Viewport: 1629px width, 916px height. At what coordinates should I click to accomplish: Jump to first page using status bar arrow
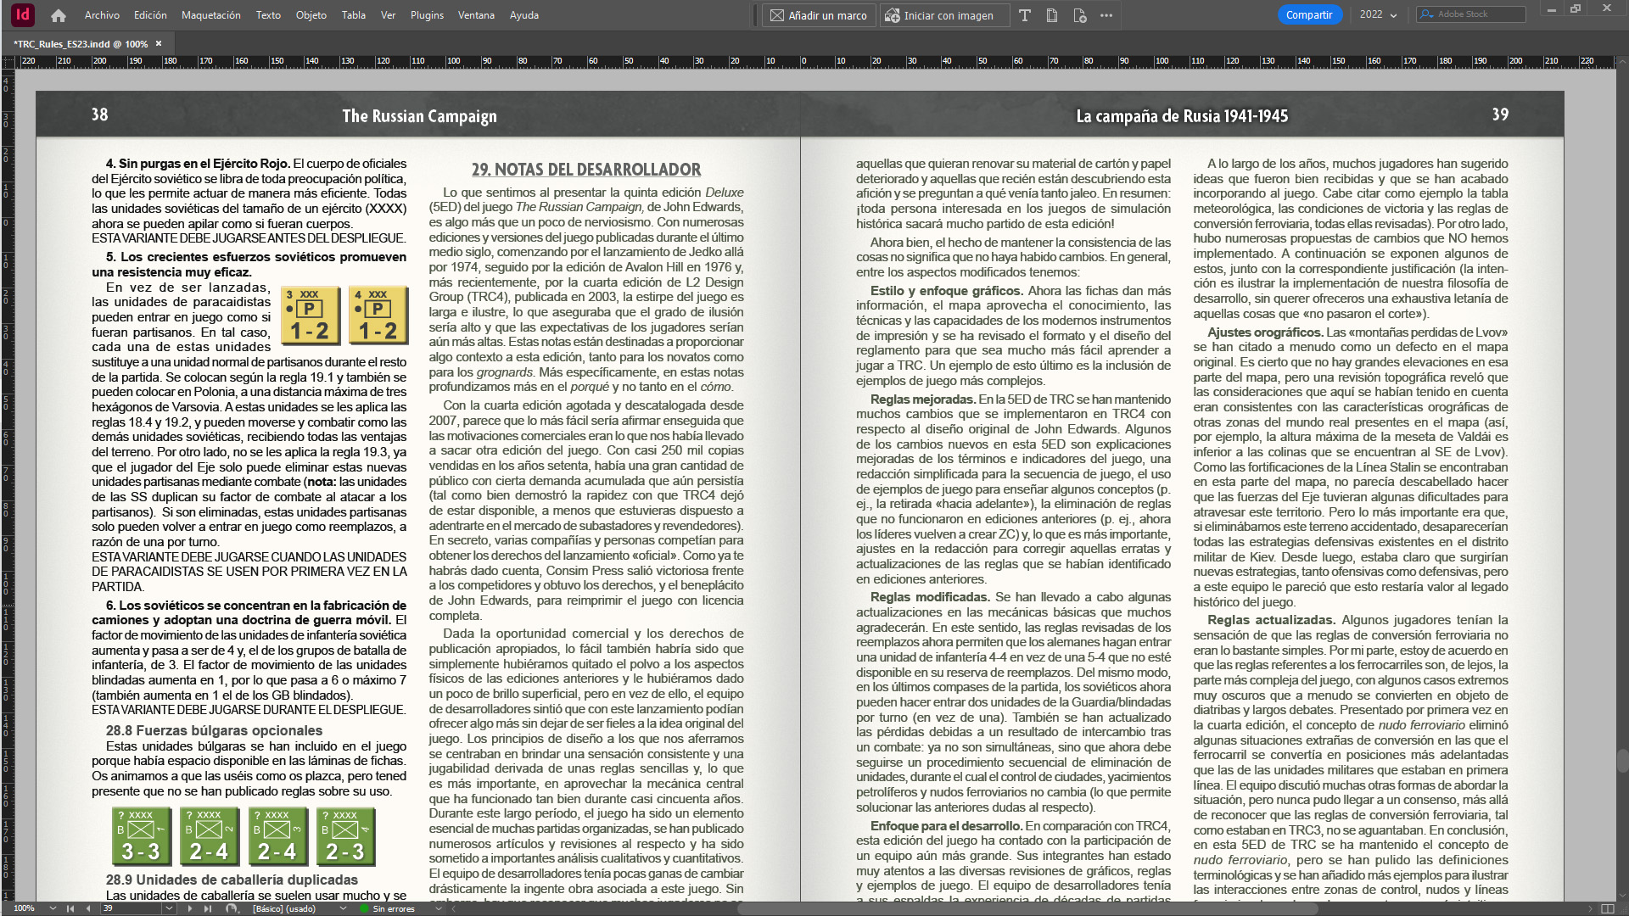pyautogui.click(x=70, y=908)
